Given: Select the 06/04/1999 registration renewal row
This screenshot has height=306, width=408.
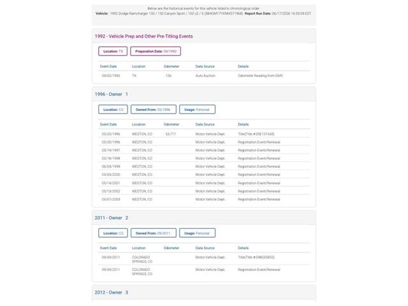Looking at the screenshot, I should coord(204,166).
